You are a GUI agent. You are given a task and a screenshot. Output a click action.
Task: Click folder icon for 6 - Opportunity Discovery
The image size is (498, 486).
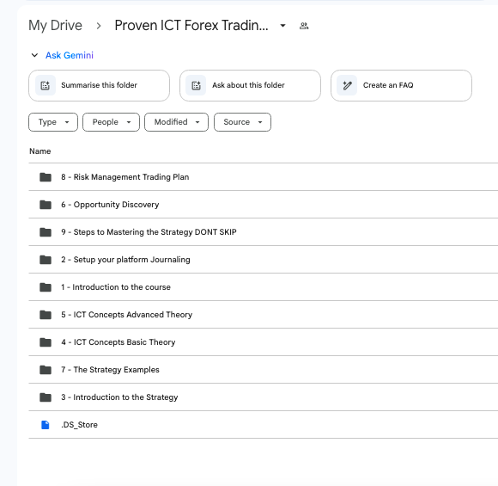click(x=46, y=205)
